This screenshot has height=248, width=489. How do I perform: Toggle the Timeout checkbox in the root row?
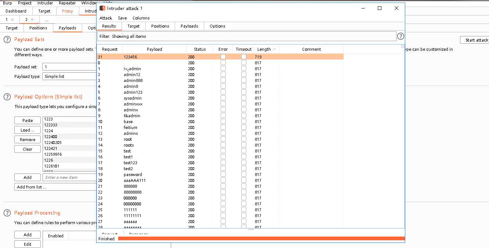click(243, 139)
